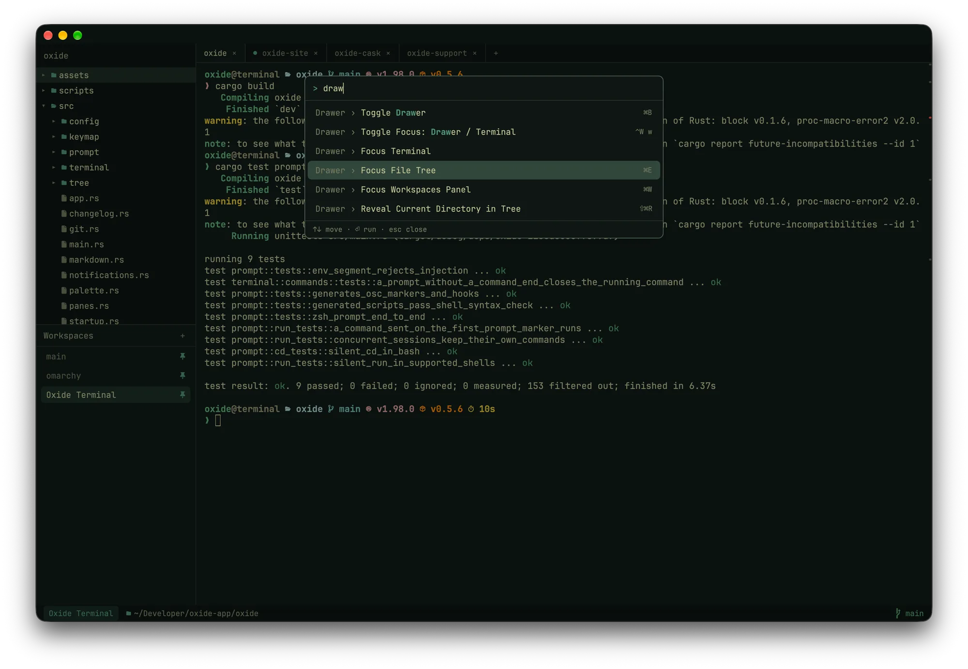Click the main branch label in status bar
Screen dimensions: 968x669
(x=914, y=613)
